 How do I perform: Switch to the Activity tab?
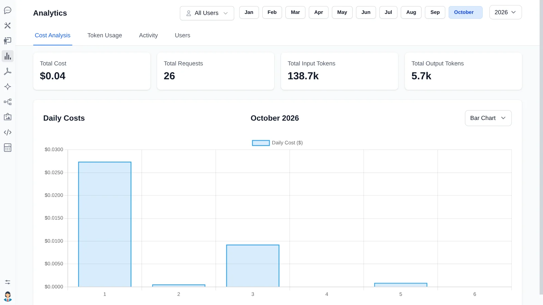[x=148, y=35]
